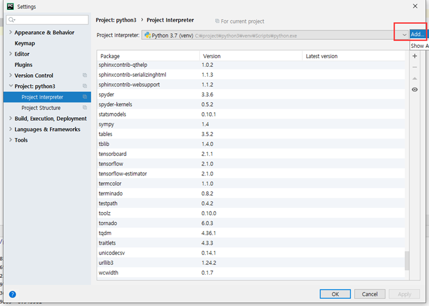429x306 pixels.
Task: Click the Apply button
Action: pos(404,294)
